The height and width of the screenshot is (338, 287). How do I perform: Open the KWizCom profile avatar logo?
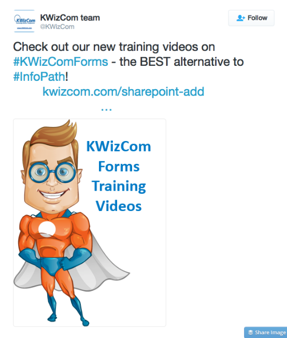click(x=24, y=21)
